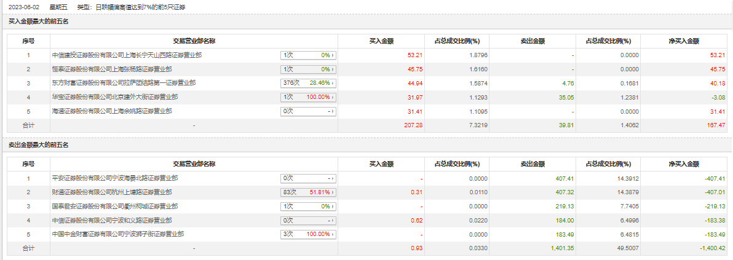Open 海通证券上海余姚路证券营业部 link
733x260 pixels.
112,111
